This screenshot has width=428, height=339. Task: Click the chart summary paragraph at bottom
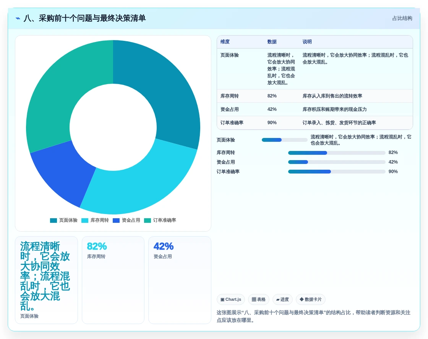tap(314, 316)
